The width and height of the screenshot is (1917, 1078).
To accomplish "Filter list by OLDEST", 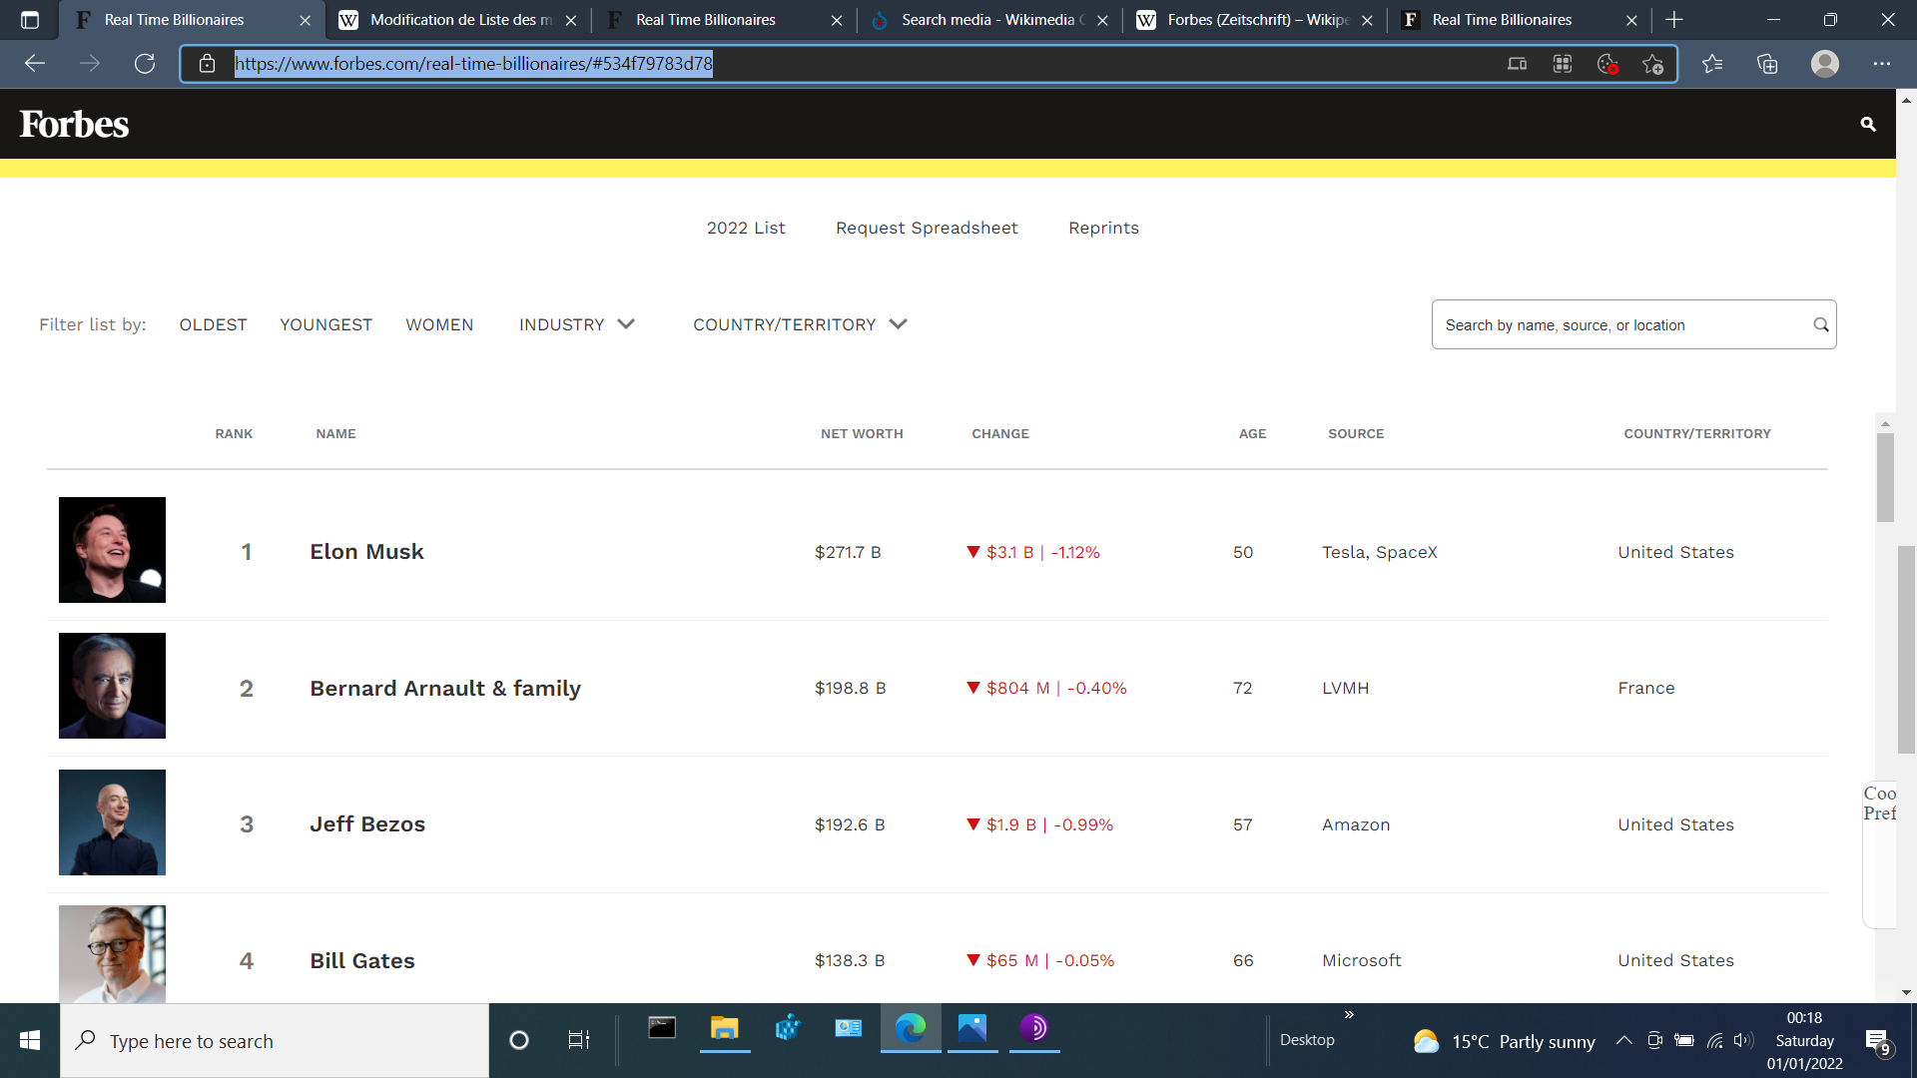I will tap(213, 324).
